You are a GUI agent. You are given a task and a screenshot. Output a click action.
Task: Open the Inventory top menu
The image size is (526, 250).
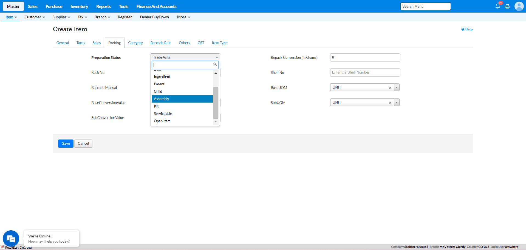pyautogui.click(x=79, y=7)
